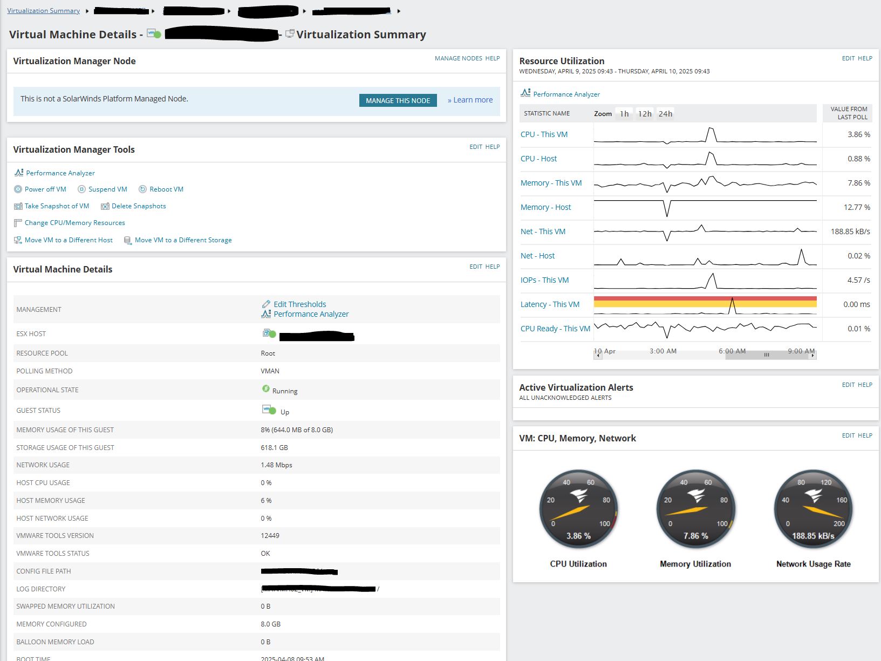This screenshot has height=661, width=881.
Task: Click the Delete Snapshots icon
Action: (105, 206)
